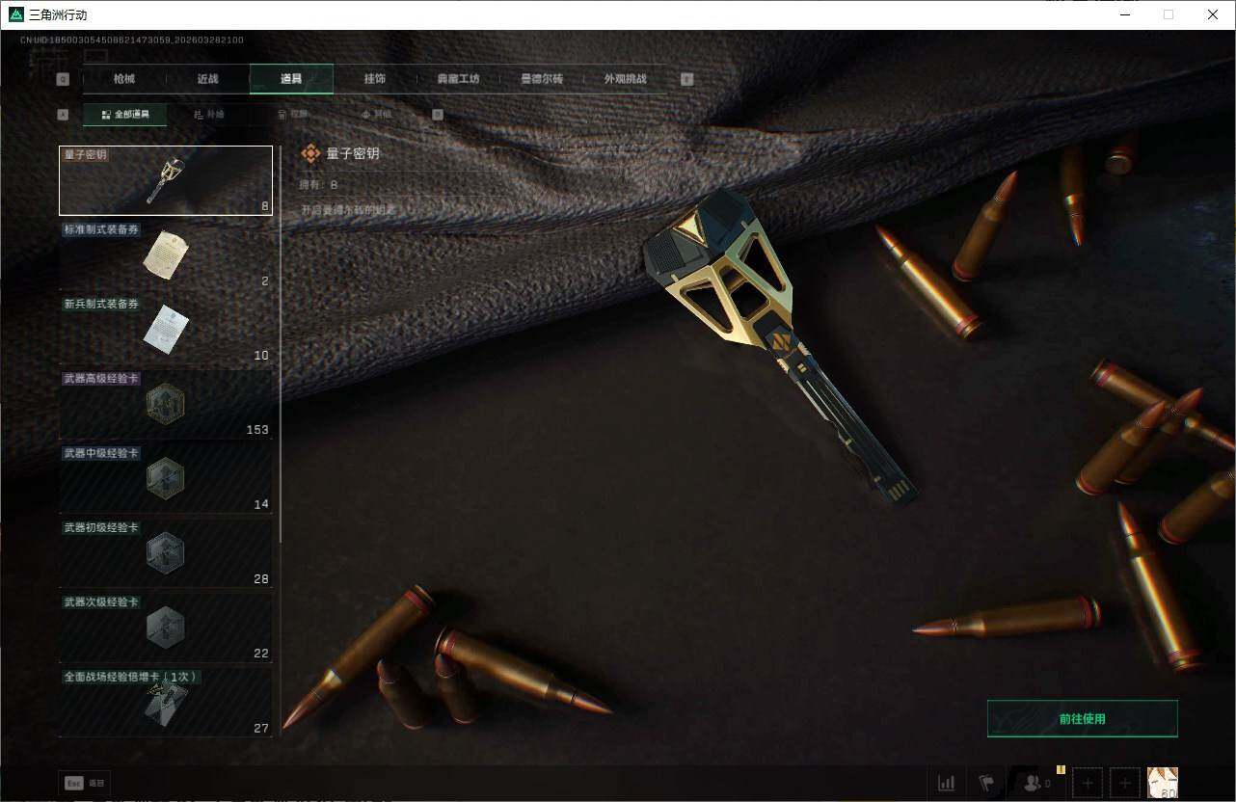Maximize the 三角洲行动 window

[x=1169, y=14]
